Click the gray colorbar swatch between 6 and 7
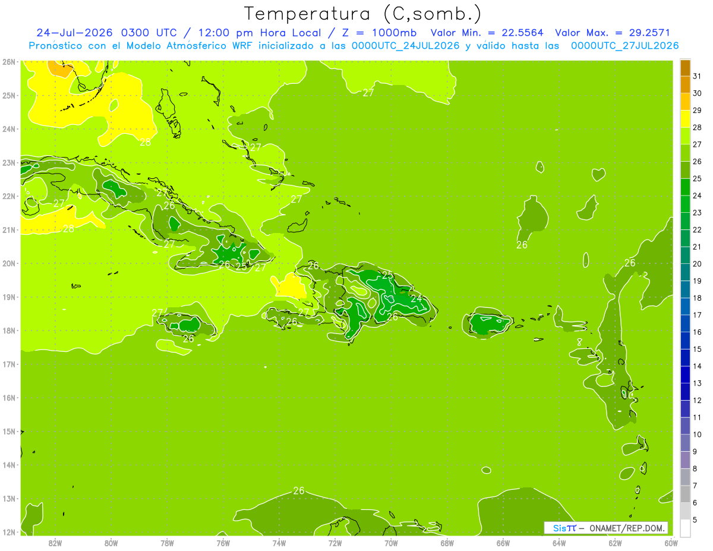Screen dimensions: 713x551 (x=685, y=494)
